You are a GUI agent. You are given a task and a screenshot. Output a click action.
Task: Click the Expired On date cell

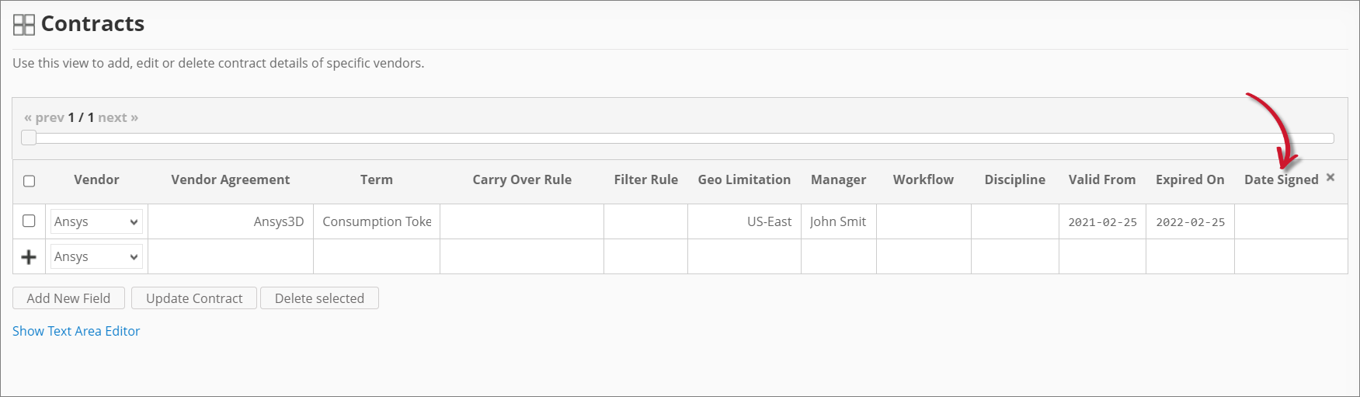pos(1190,222)
